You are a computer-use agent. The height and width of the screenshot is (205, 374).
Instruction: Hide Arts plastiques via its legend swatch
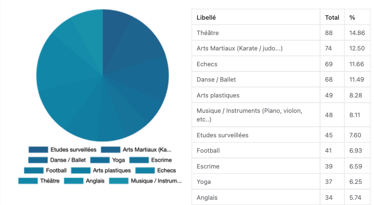point(81,170)
